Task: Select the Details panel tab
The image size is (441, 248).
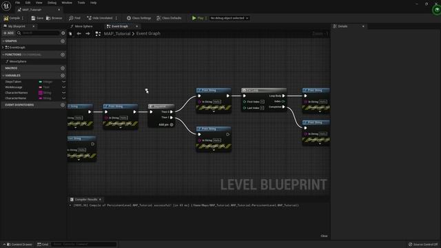Action: tap(342, 26)
